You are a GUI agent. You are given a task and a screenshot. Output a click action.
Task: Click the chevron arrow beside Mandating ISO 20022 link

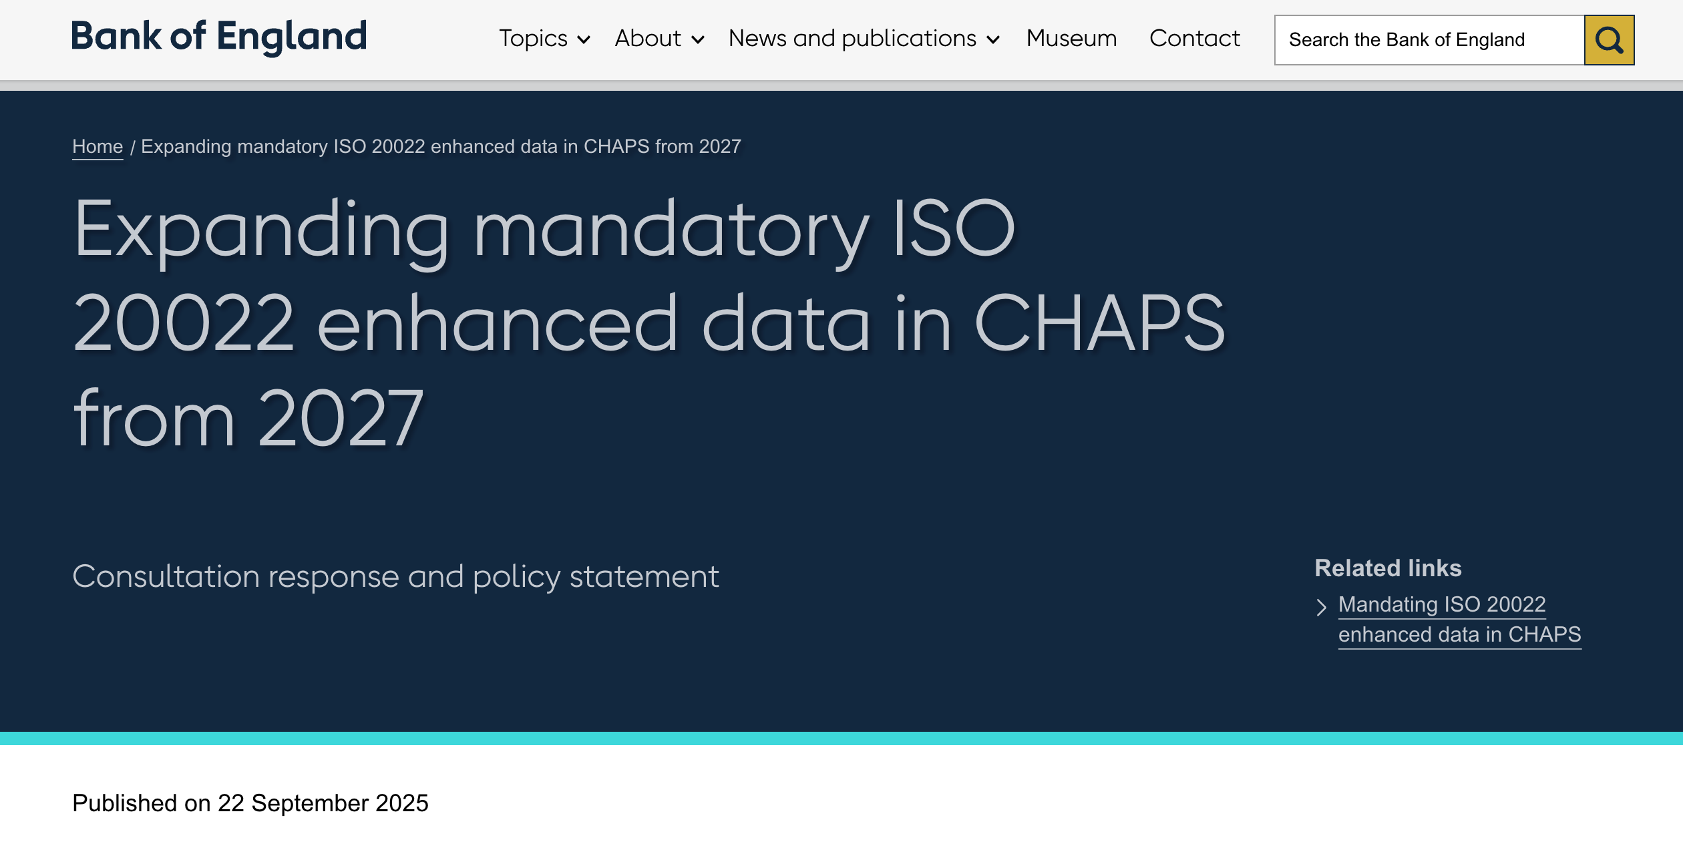click(x=1321, y=607)
